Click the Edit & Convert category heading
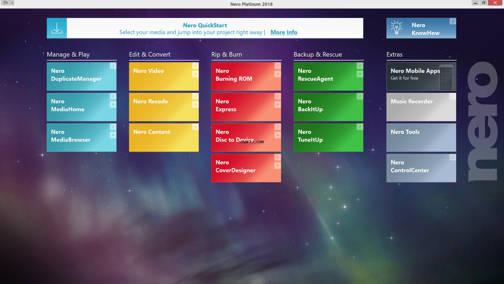 tap(150, 54)
